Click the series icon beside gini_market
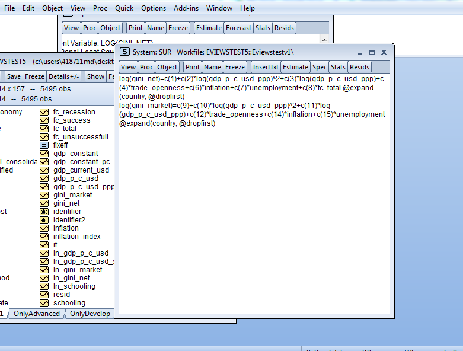 pyautogui.click(x=44, y=195)
